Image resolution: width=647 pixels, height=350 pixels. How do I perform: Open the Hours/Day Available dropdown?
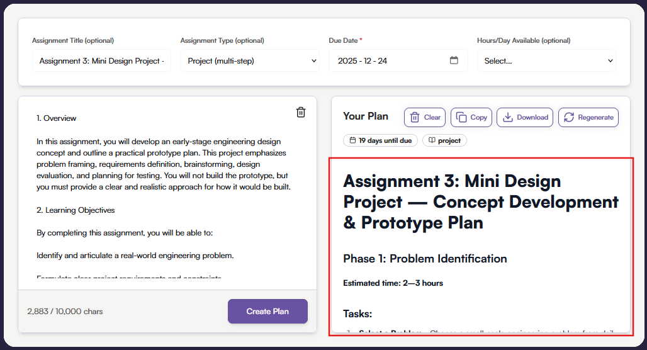pos(546,60)
